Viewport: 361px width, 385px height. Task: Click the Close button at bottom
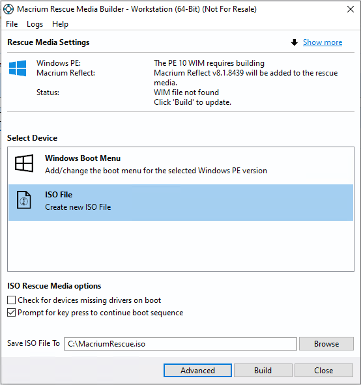coord(324,370)
